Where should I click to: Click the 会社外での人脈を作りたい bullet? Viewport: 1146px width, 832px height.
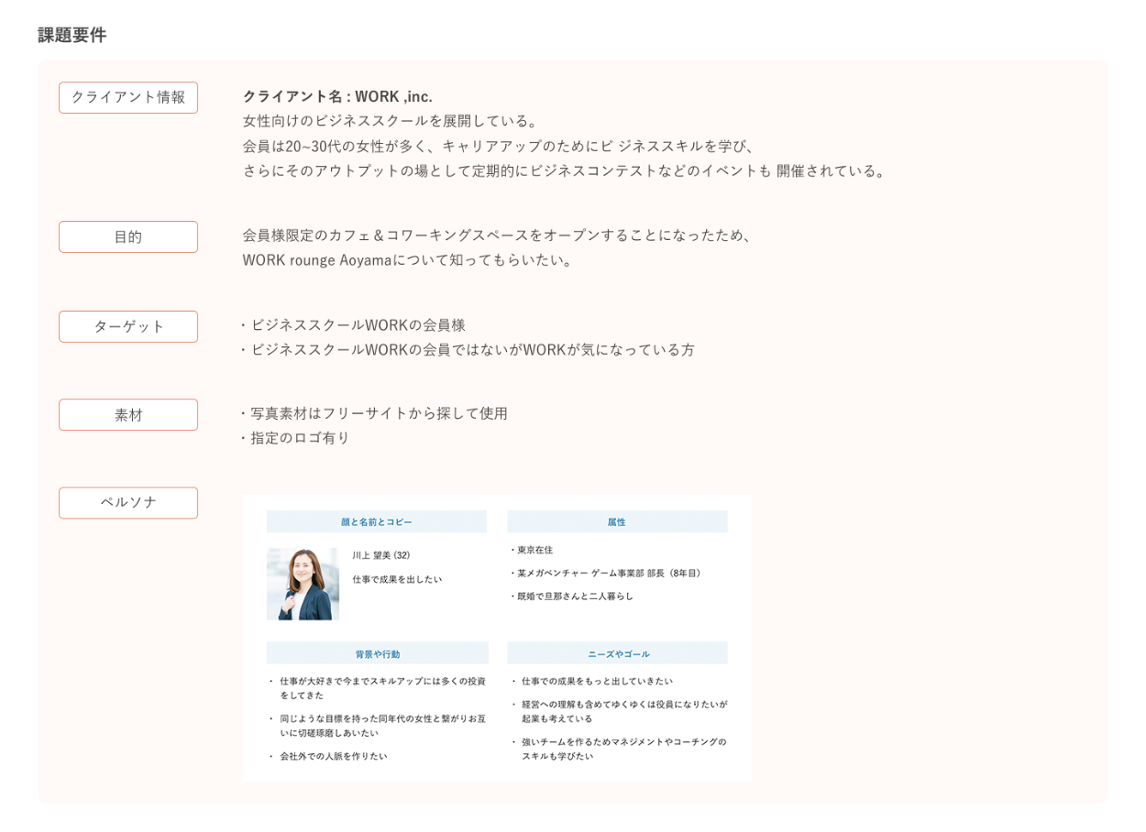(x=333, y=756)
